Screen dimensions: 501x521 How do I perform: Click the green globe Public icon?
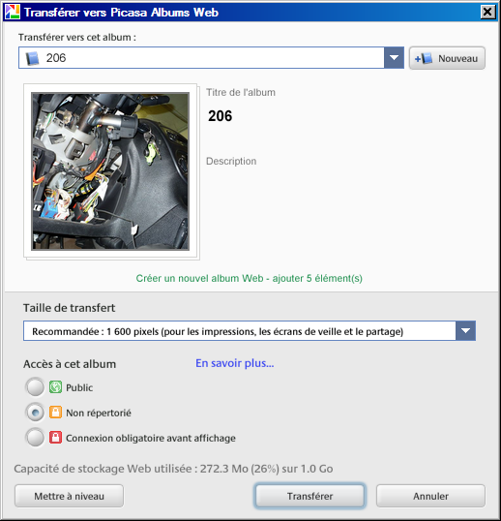click(55, 387)
